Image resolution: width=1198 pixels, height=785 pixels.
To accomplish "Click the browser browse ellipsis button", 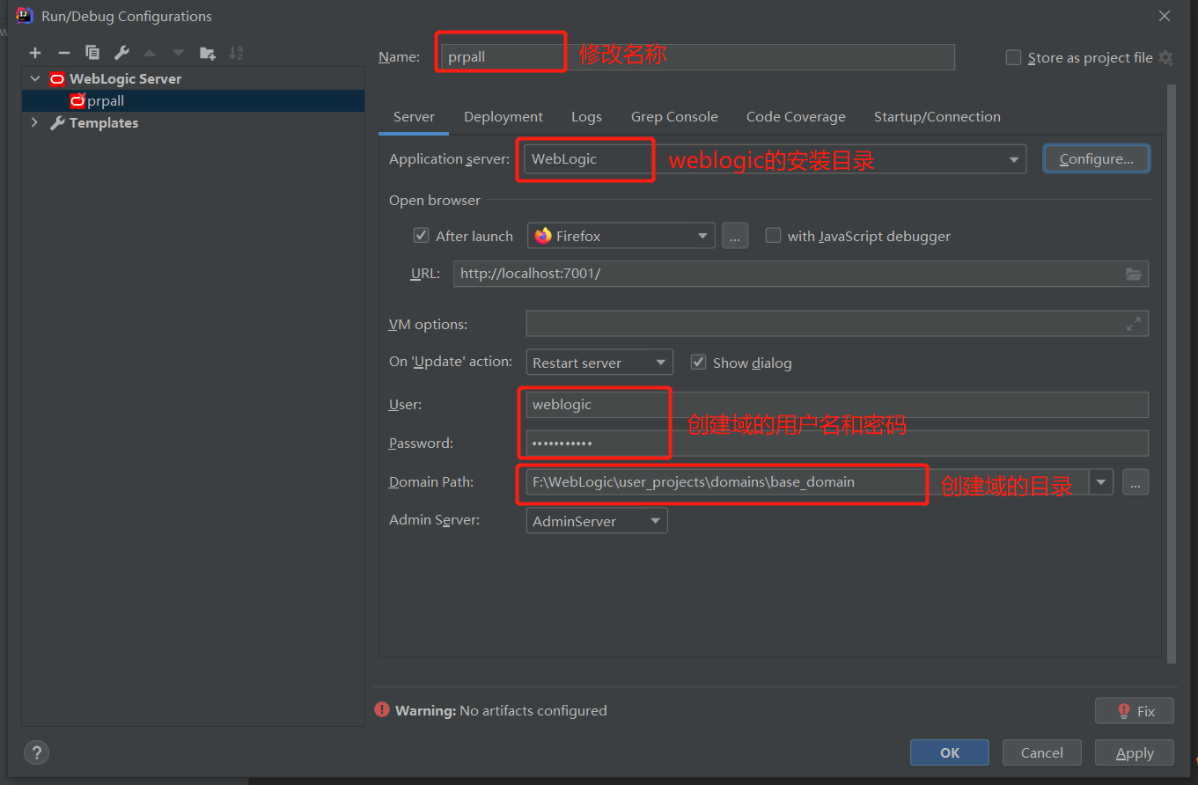I will (x=735, y=236).
